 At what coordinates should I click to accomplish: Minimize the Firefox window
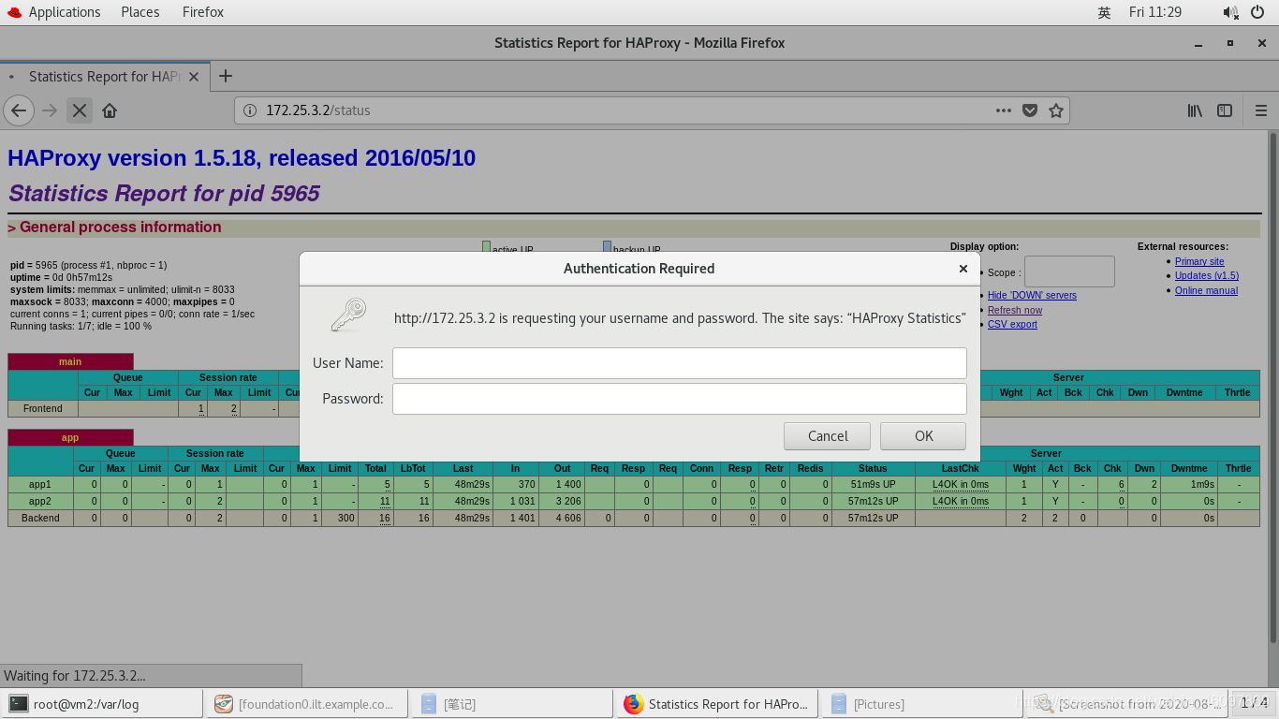click(1198, 43)
